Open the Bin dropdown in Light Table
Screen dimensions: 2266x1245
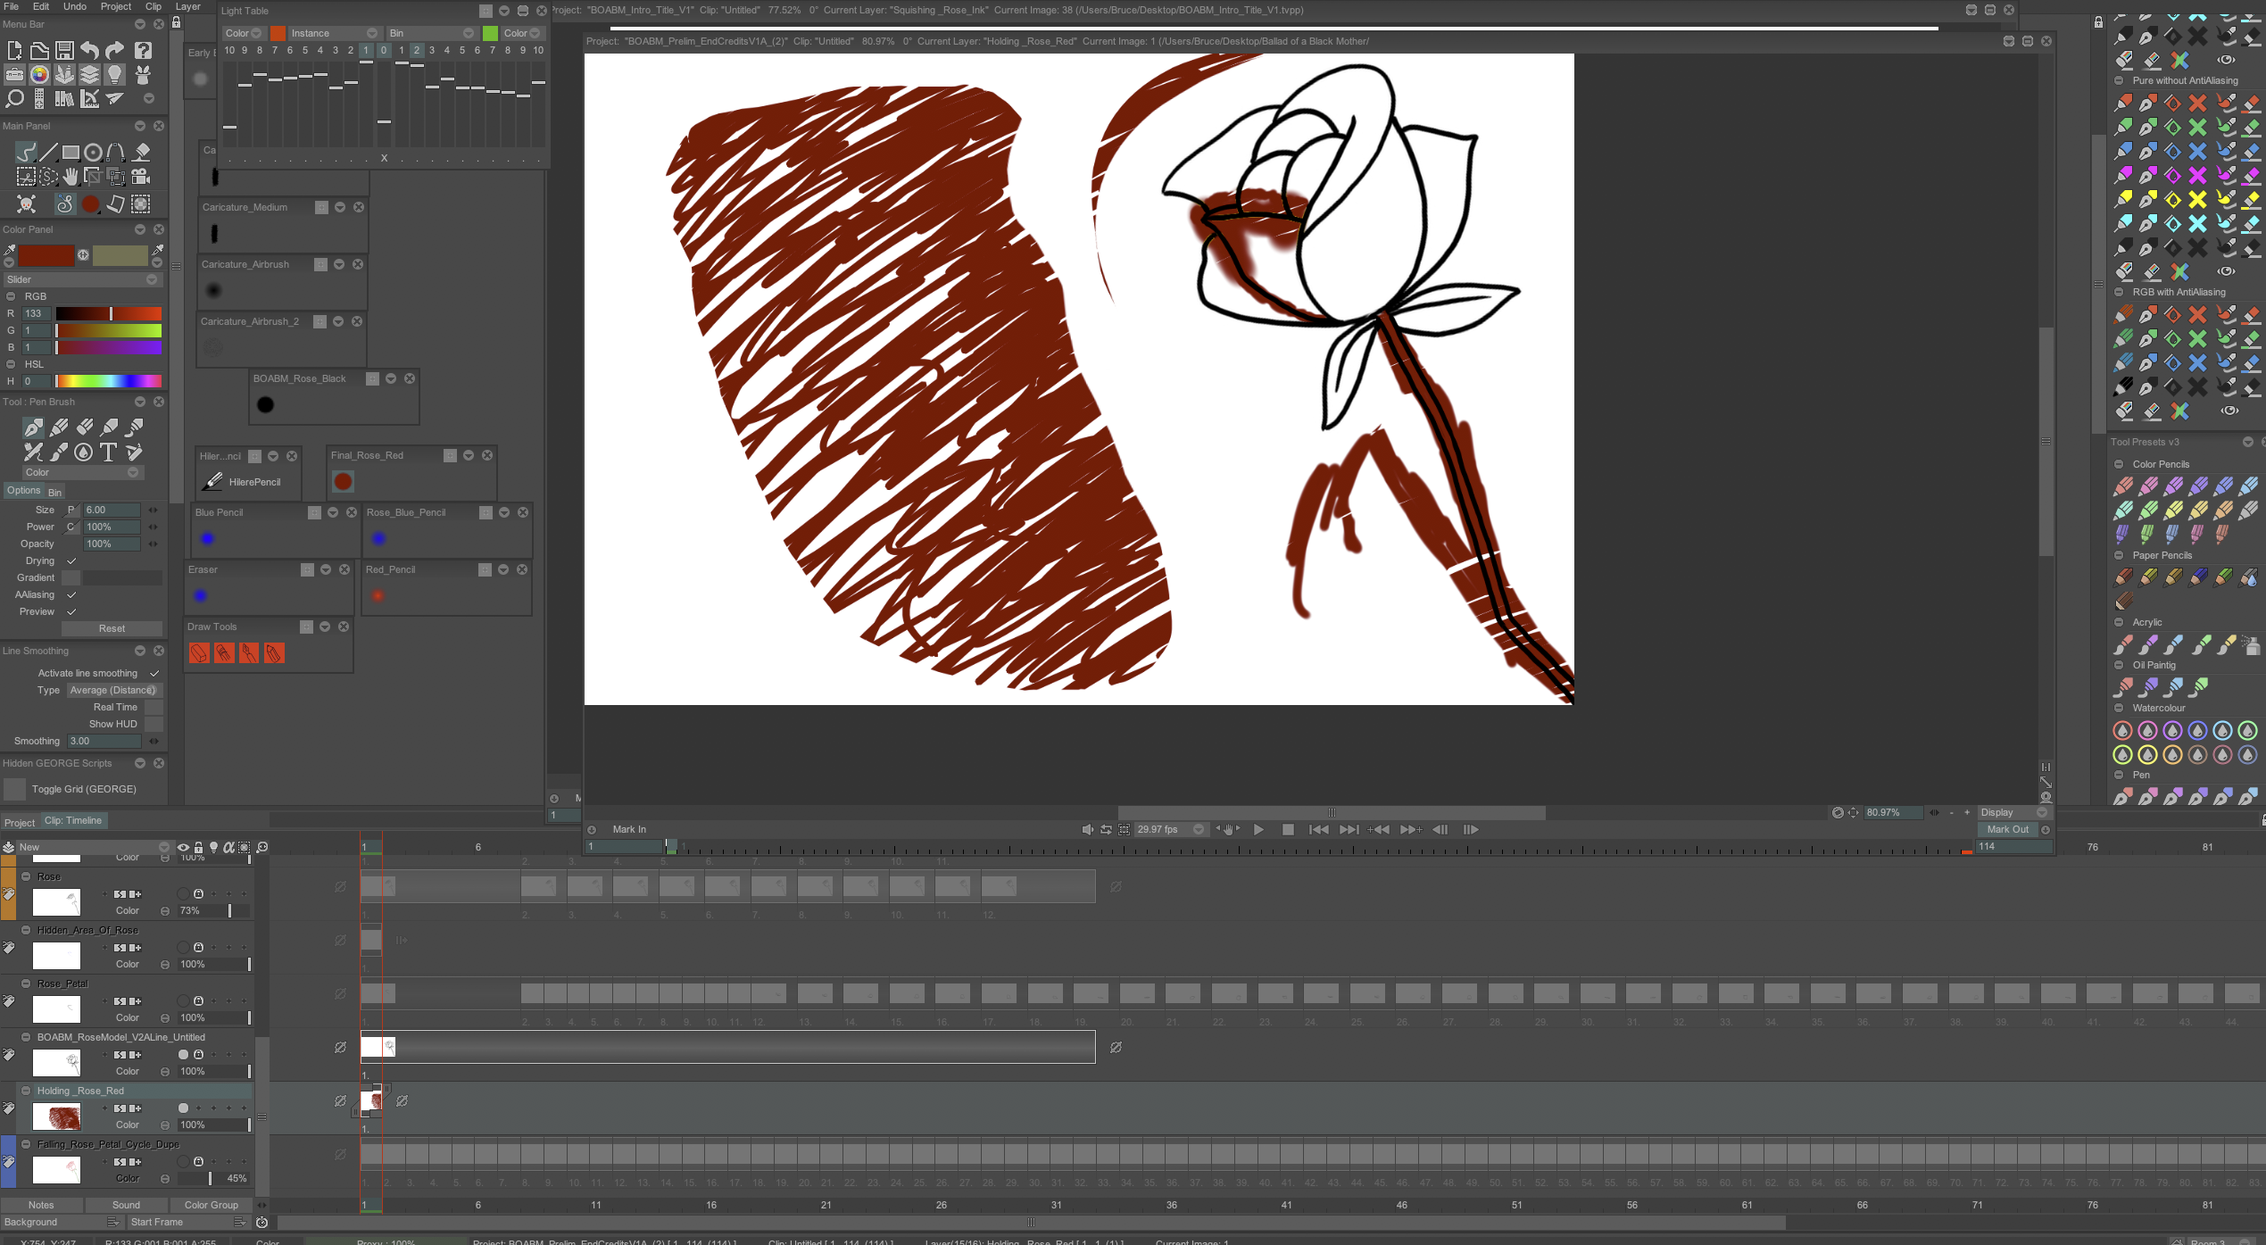click(431, 33)
